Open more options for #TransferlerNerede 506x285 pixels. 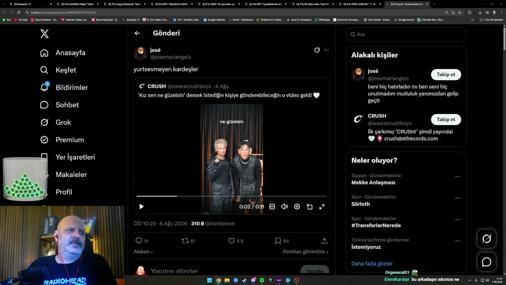tap(458, 219)
